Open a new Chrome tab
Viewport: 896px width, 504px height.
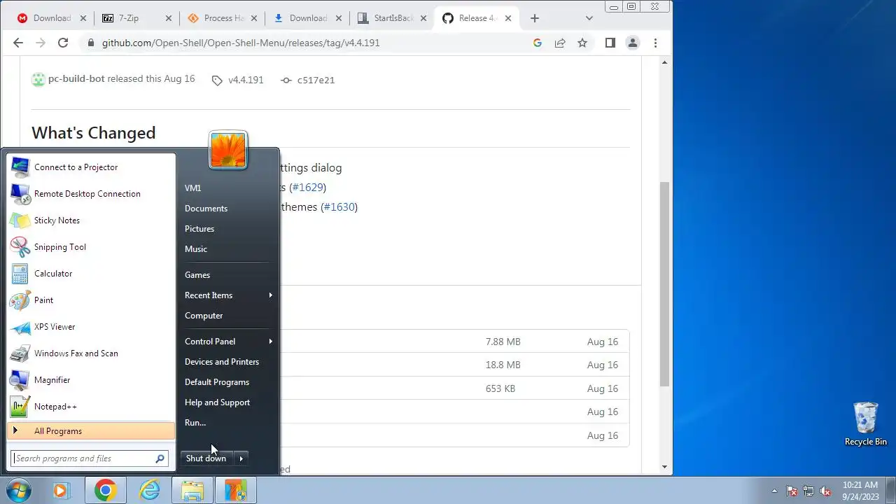coord(535,18)
